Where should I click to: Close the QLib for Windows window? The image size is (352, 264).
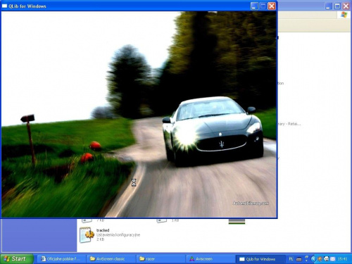click(272, 6)
